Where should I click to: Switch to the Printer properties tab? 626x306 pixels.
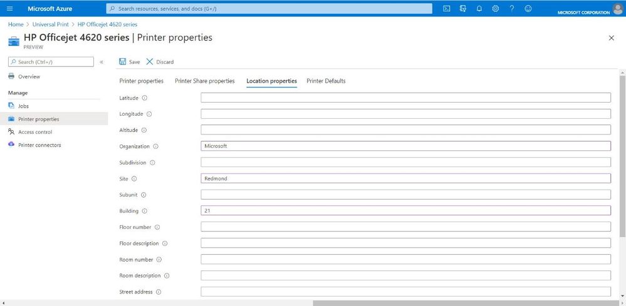(x=142, y=81)
